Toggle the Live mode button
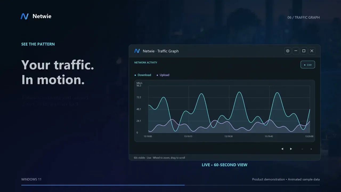 pos(308,65)
